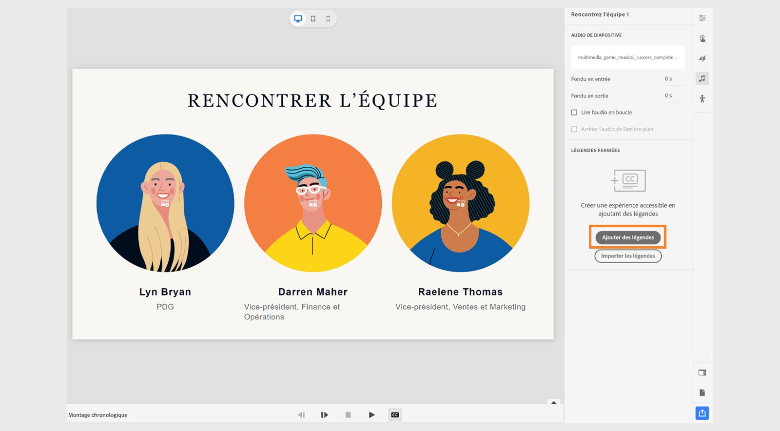
Task: Select the 'PDG' job title text
Action: pos(165,307)
